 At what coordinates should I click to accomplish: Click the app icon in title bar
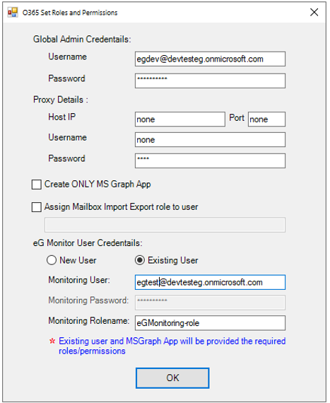[13, 12]
